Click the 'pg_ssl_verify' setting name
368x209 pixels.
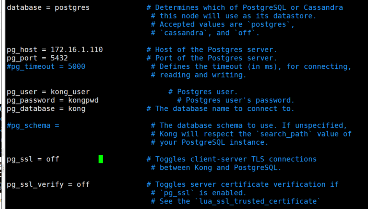click(35, 184)
